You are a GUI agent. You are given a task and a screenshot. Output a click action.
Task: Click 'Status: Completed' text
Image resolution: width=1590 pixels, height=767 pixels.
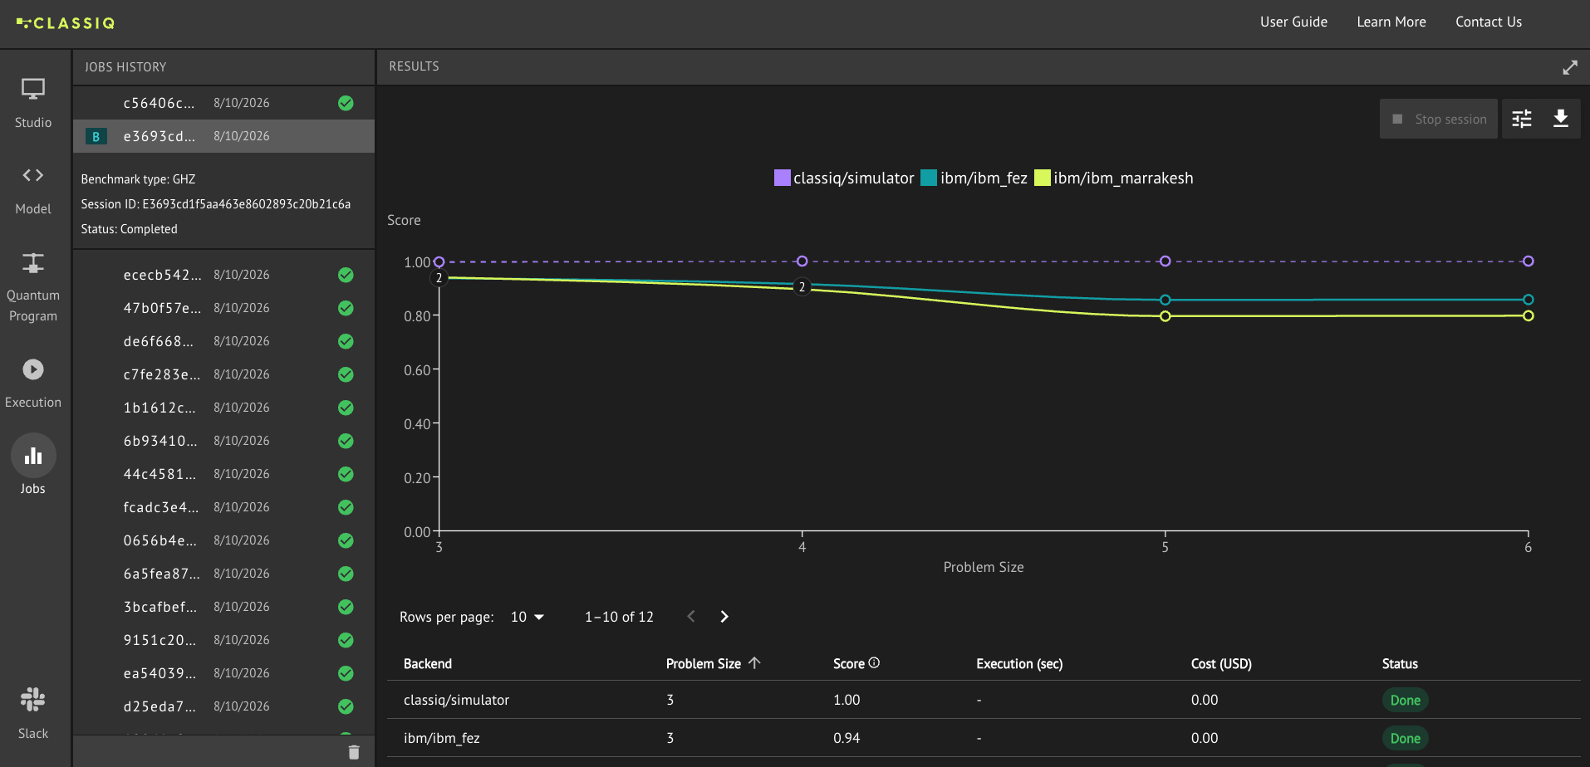[x=129, y=229]
